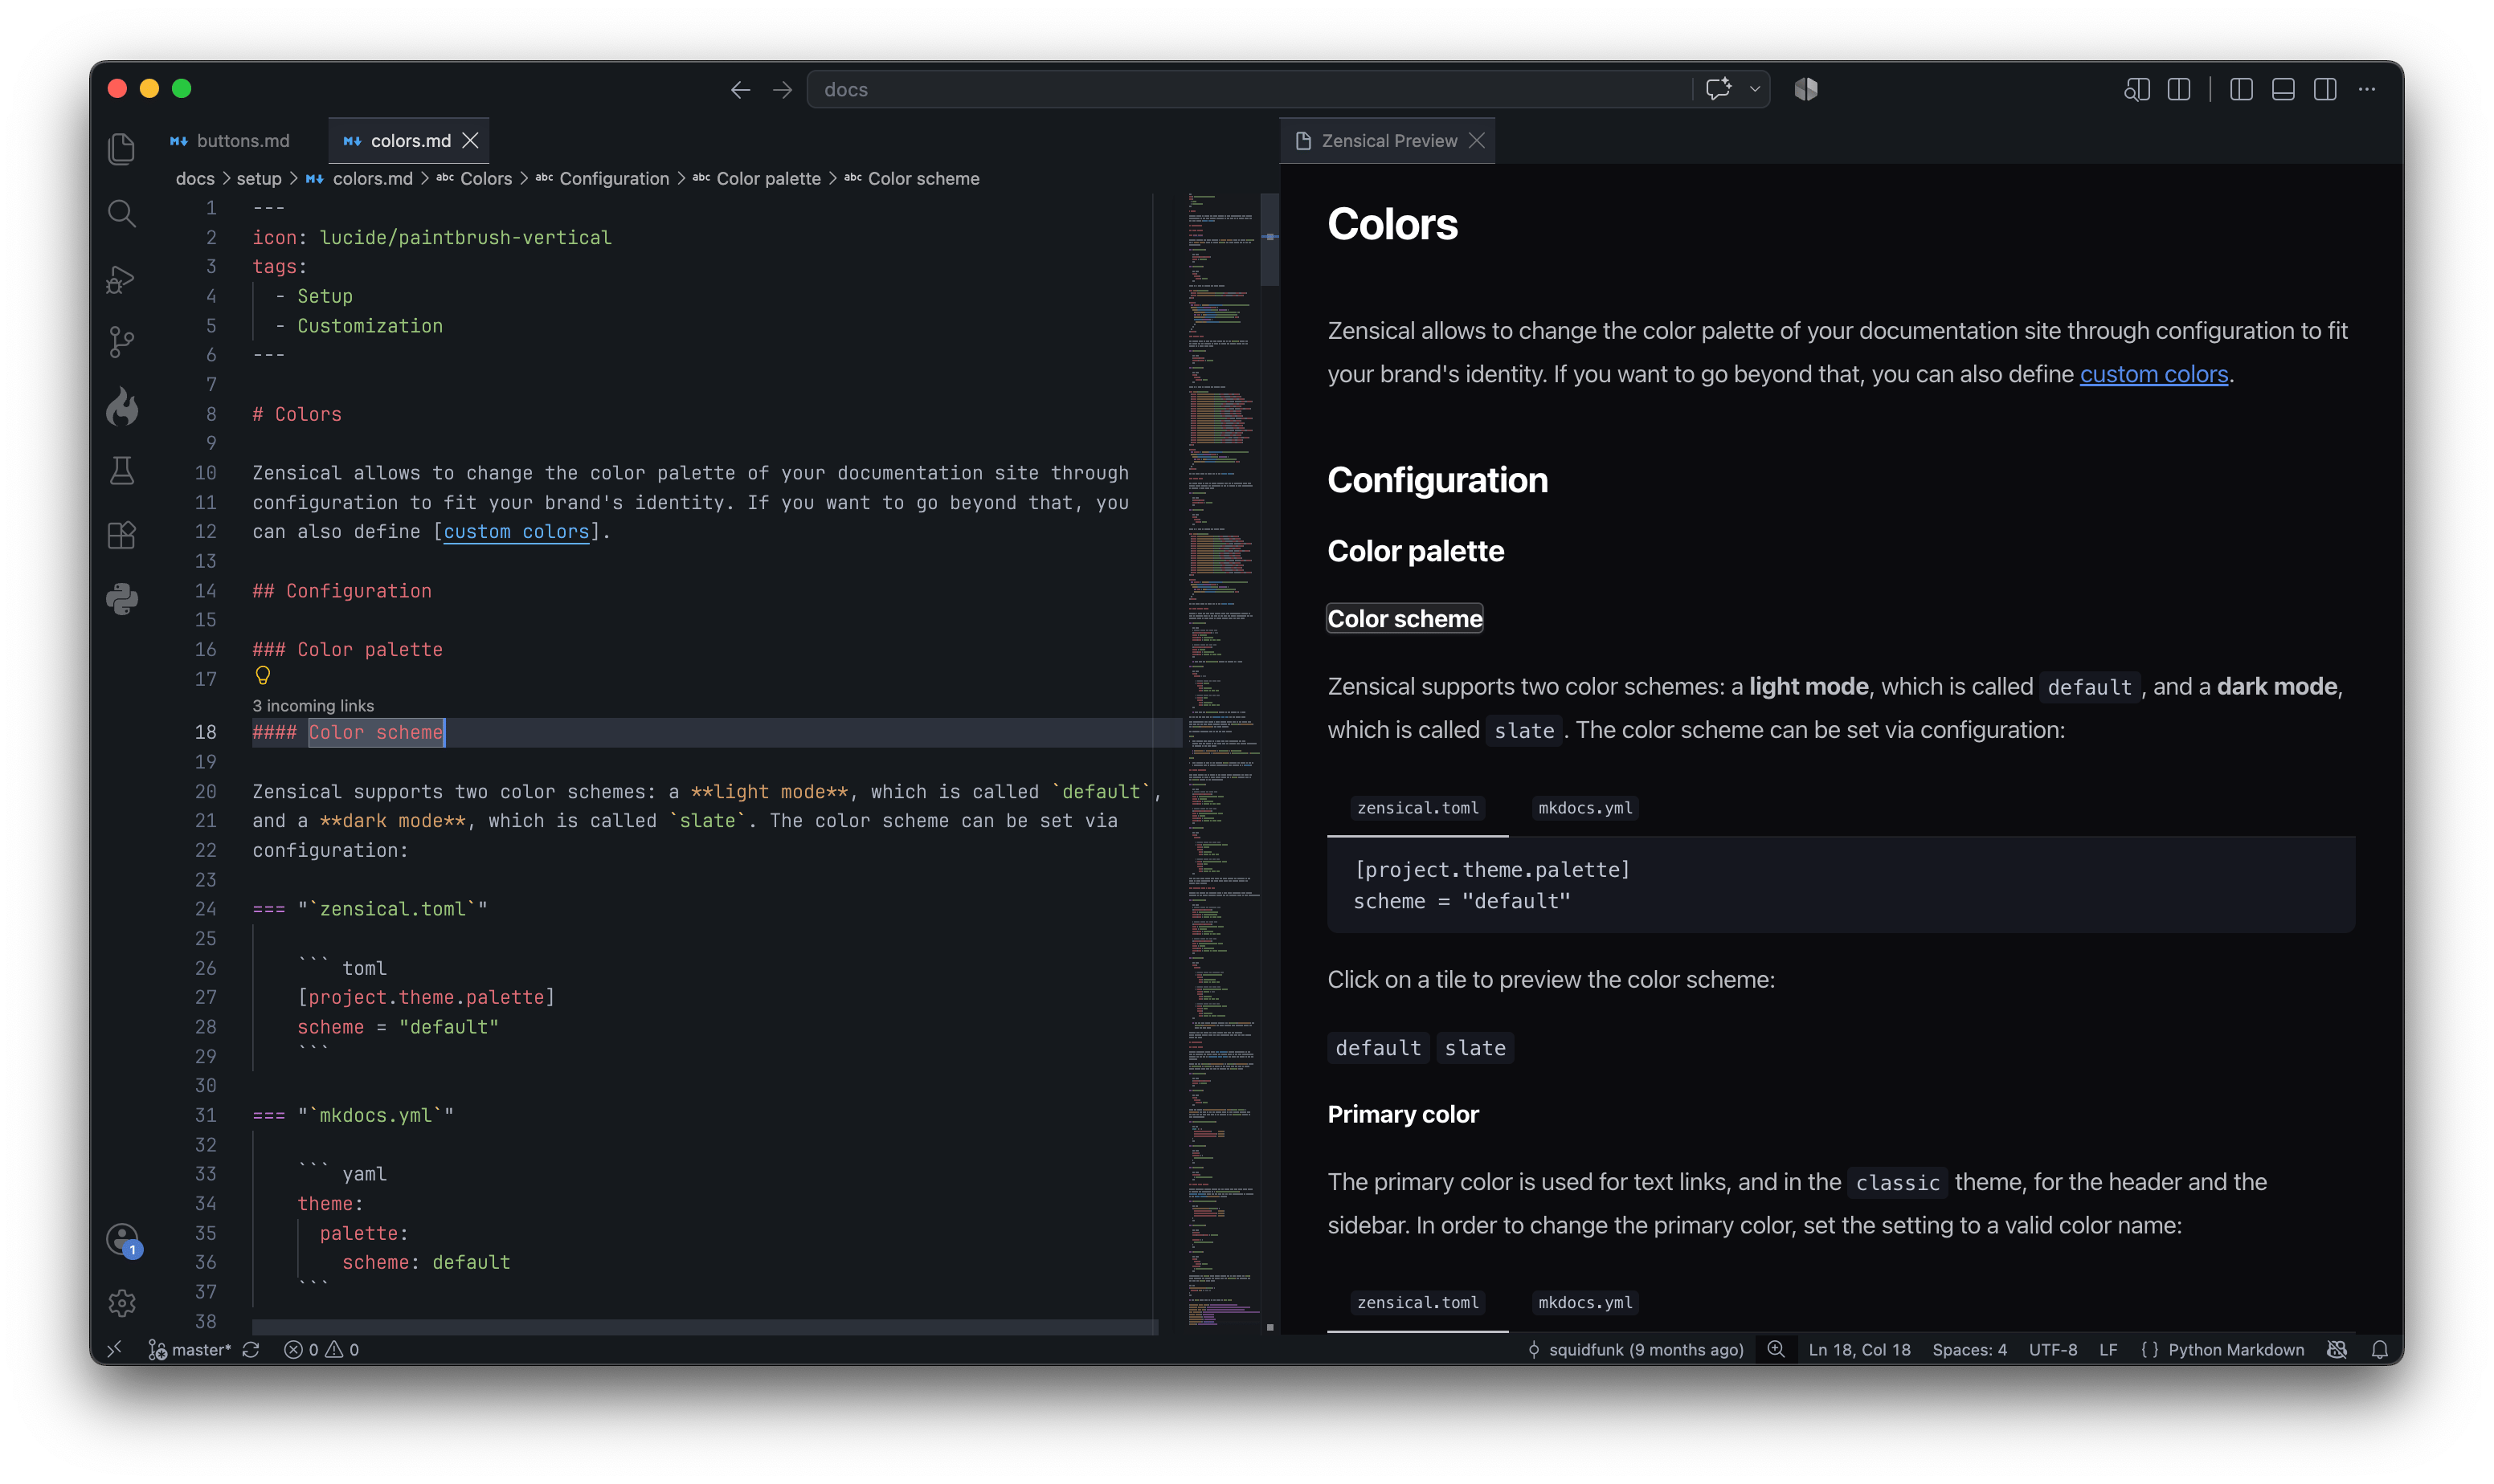Follow custom colors link in editor line 12
Image resolution: width=2494 pixels, height=1484 pixels.
pos(516,532)
